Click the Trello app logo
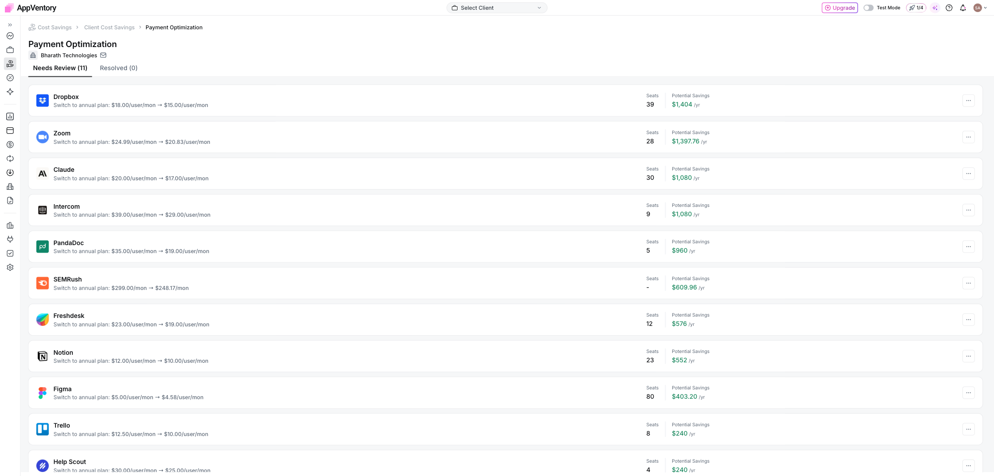994x476 pixels. coord(43,429)
